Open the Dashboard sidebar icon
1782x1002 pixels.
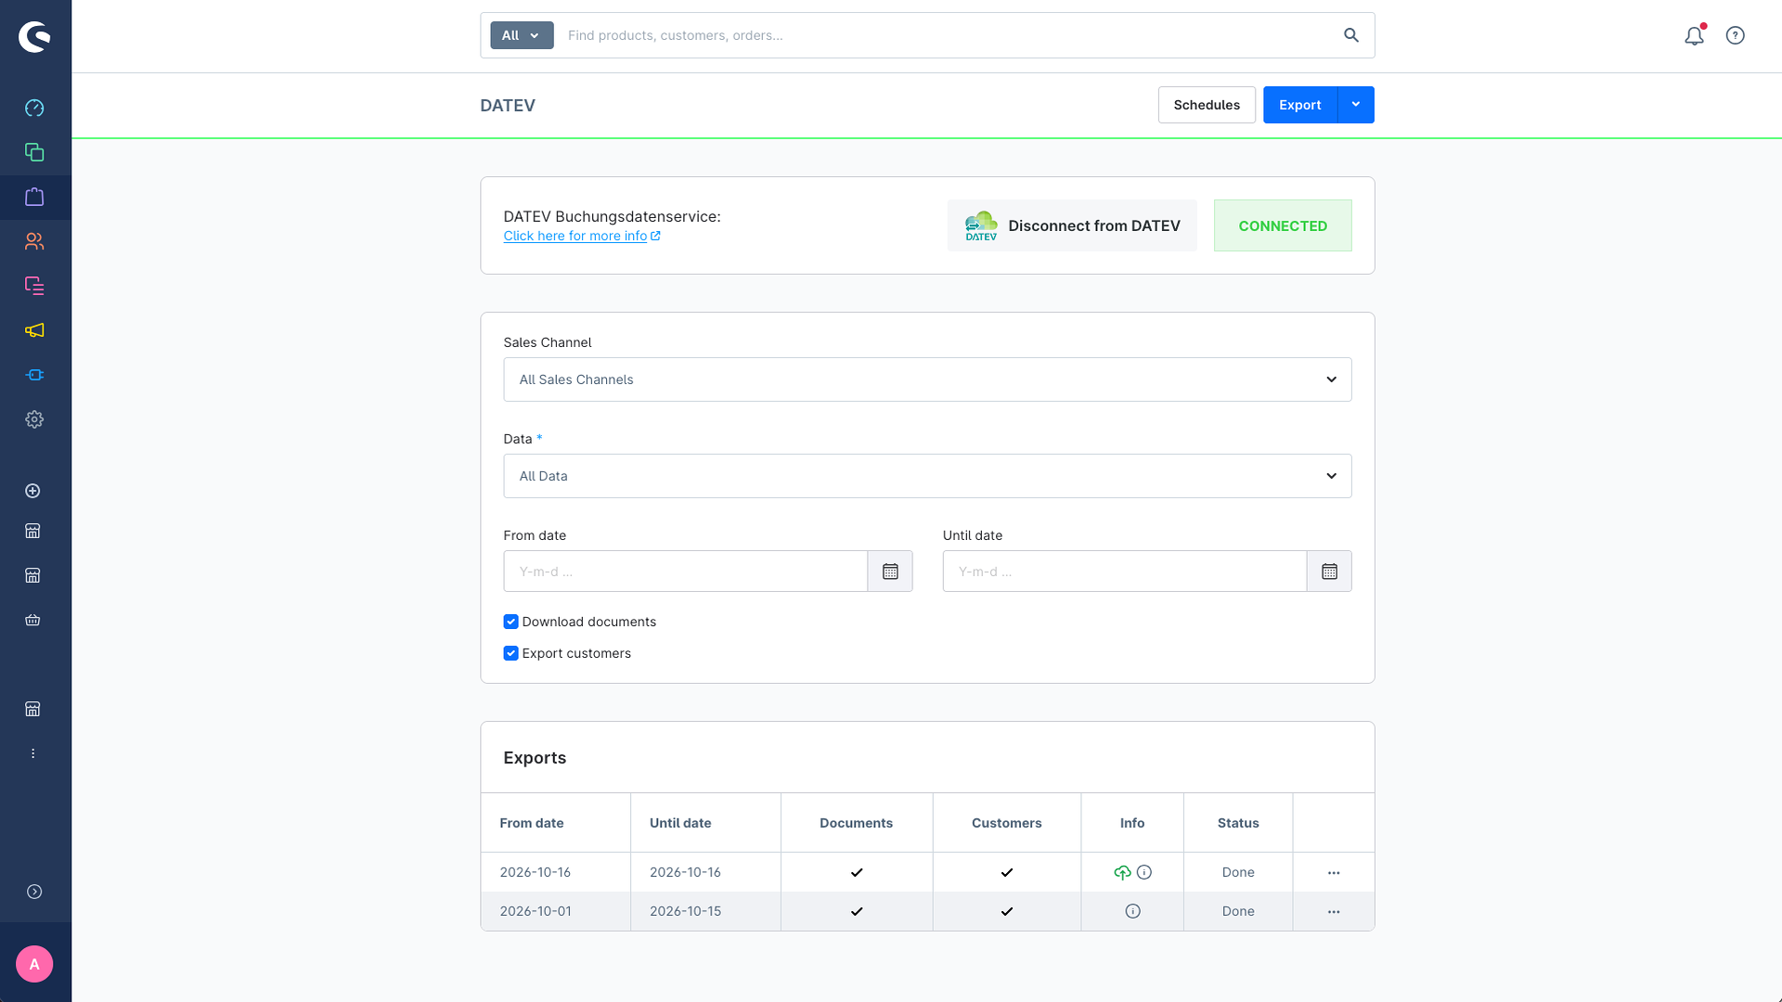tap(34, 108)
